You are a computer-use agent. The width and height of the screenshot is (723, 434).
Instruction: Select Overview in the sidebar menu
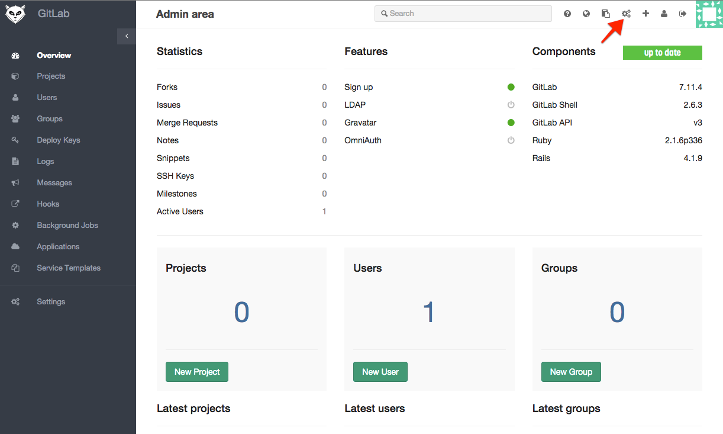(x=54, y=55)
